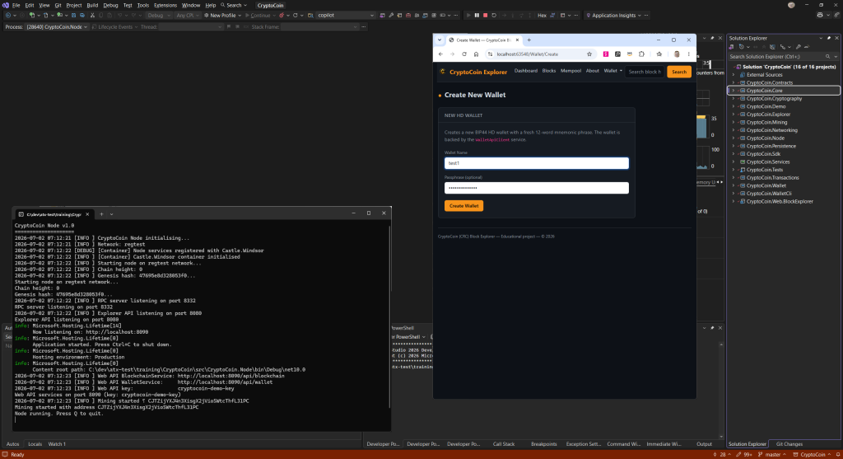Viewport: 843px width, 459px height.
Task: Bookmark this page star in address bar
Action: pyautogui.click(x=589, y=54)
